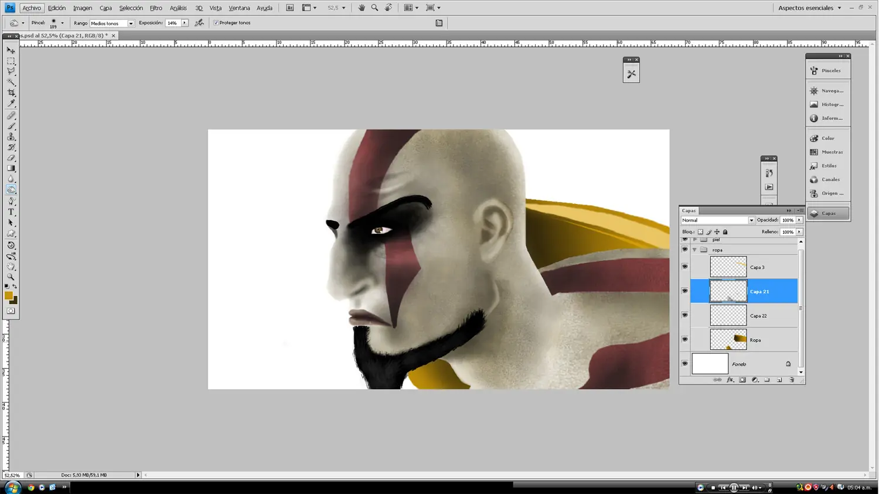The height and width of the screenshot is (494, 879).
Task: Select the Move tool
Action: click(11, 50)
